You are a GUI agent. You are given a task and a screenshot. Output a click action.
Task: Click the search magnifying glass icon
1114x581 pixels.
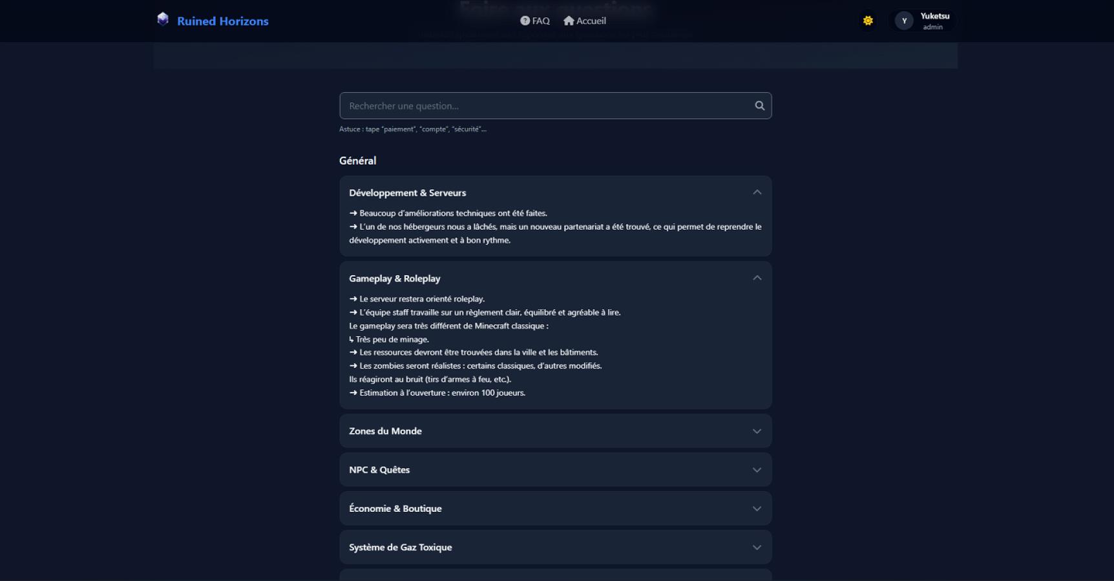pyautogui.click(x=759, y=106)
